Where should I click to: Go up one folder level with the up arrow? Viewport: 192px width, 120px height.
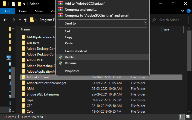tap(25, 20)
